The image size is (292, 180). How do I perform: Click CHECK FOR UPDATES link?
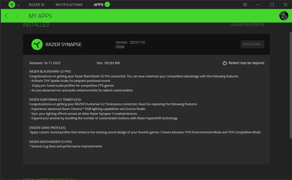[x=248, y=24]
